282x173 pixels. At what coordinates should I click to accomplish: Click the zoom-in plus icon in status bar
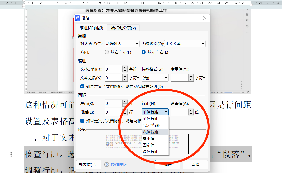(243, 92)
